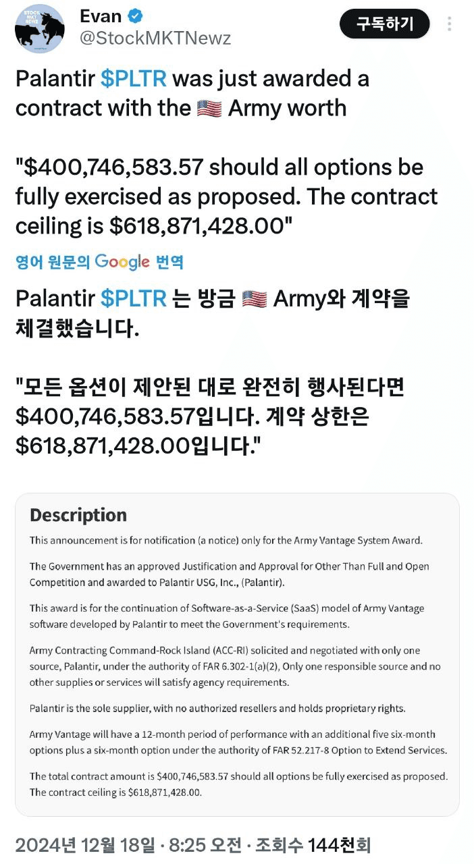Screen dimensions: 474x864
Task: Open the tweet timestamp 2024년 12월 18일
Action: 86,844
